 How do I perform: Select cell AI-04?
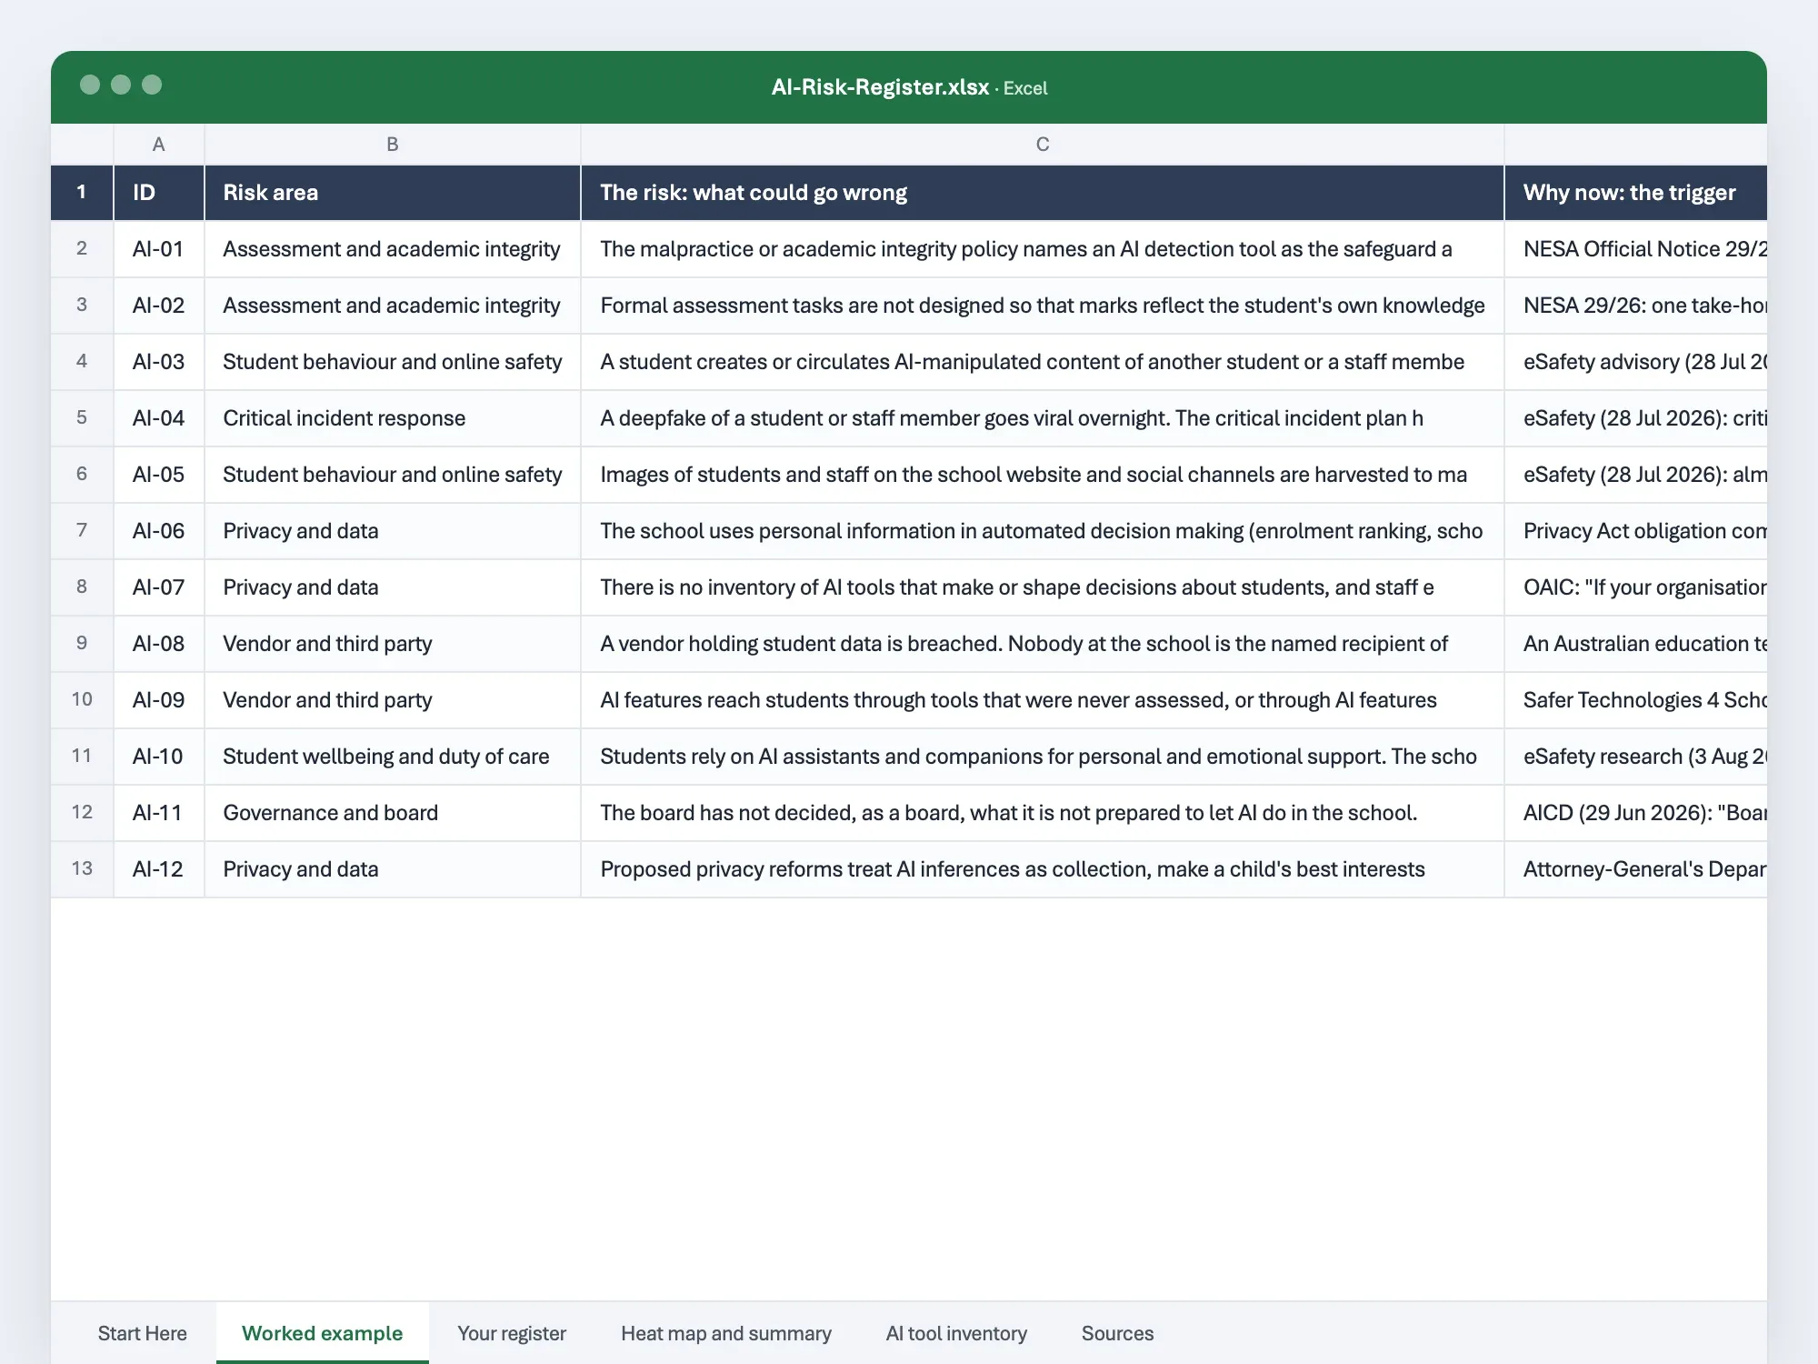click(x=159, y=418)
